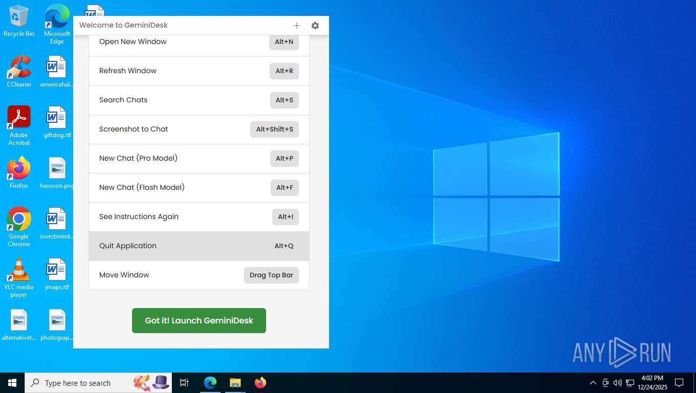Select the CCleaner desktop shortcut
The width and height of the screenshot is (696, 393).
click(x=19, y=72)
